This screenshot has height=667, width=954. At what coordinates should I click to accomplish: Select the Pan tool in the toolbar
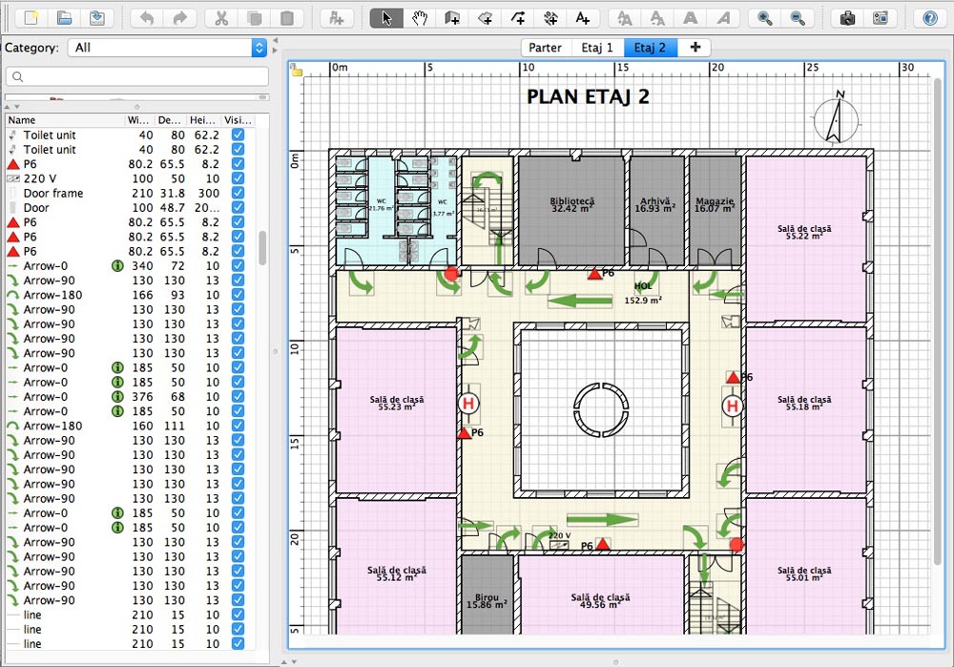click(420, 17)
